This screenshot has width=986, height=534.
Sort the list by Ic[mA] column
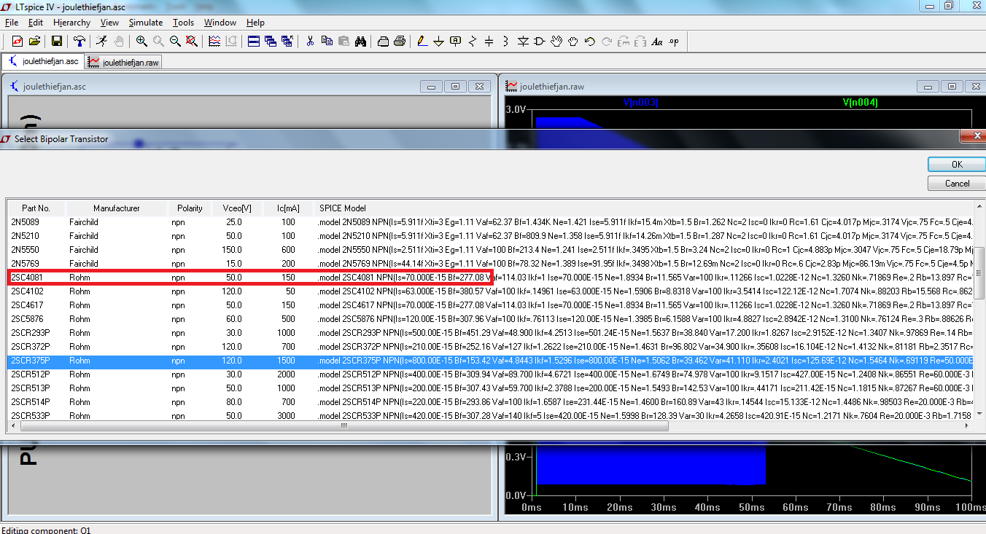point(289,208)
